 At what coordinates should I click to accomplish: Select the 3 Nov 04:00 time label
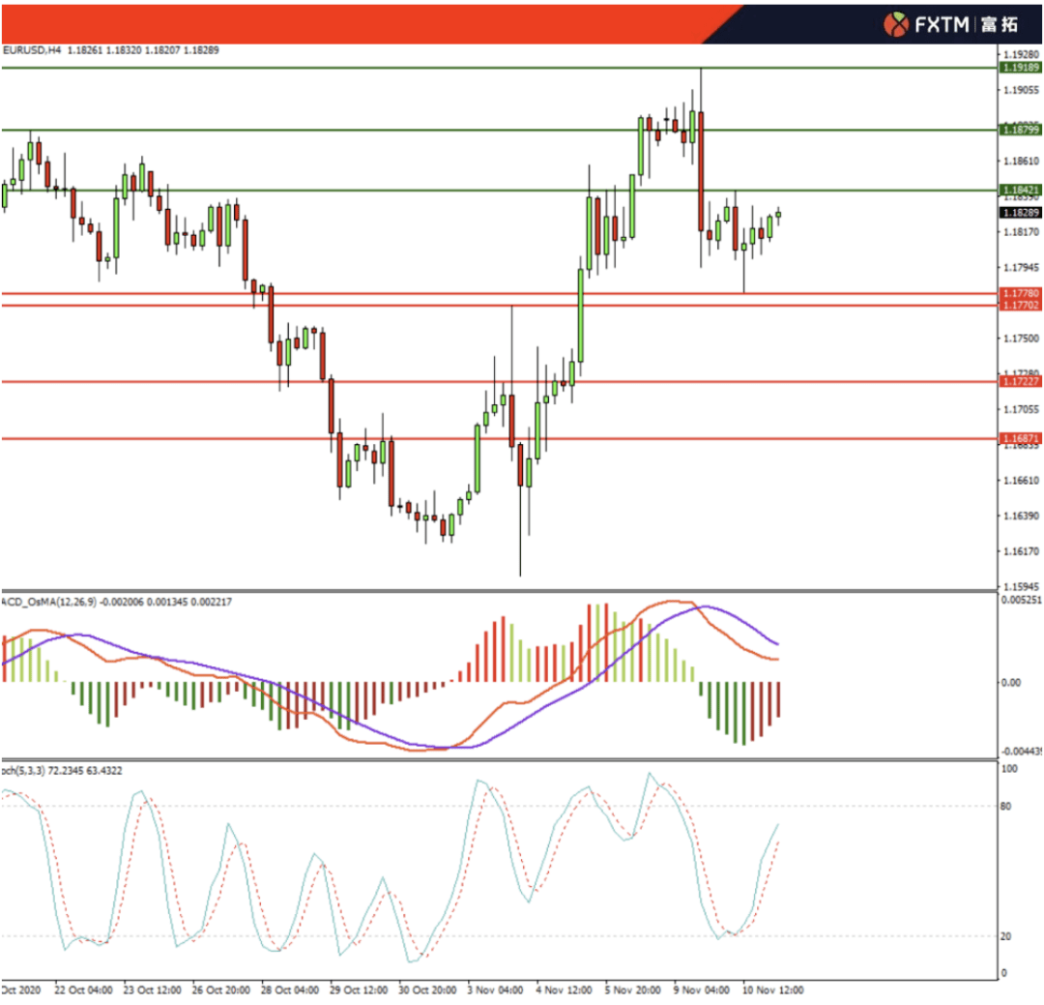click(496, 990)
